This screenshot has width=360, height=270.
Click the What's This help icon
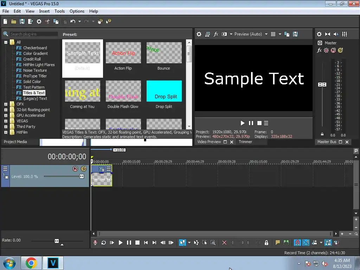tap(108, 21)
